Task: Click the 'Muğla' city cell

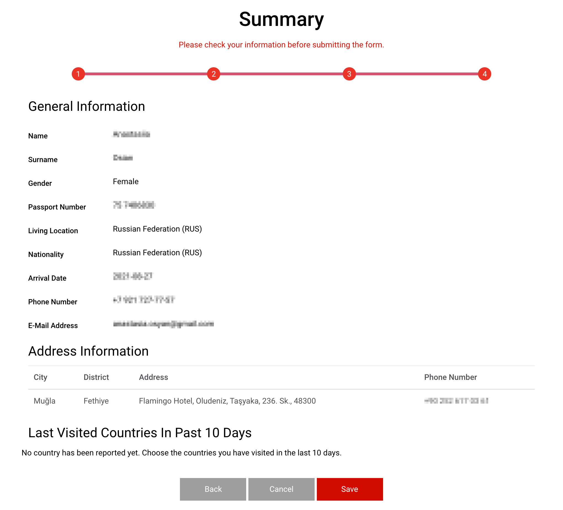Action: pos(45,401)
